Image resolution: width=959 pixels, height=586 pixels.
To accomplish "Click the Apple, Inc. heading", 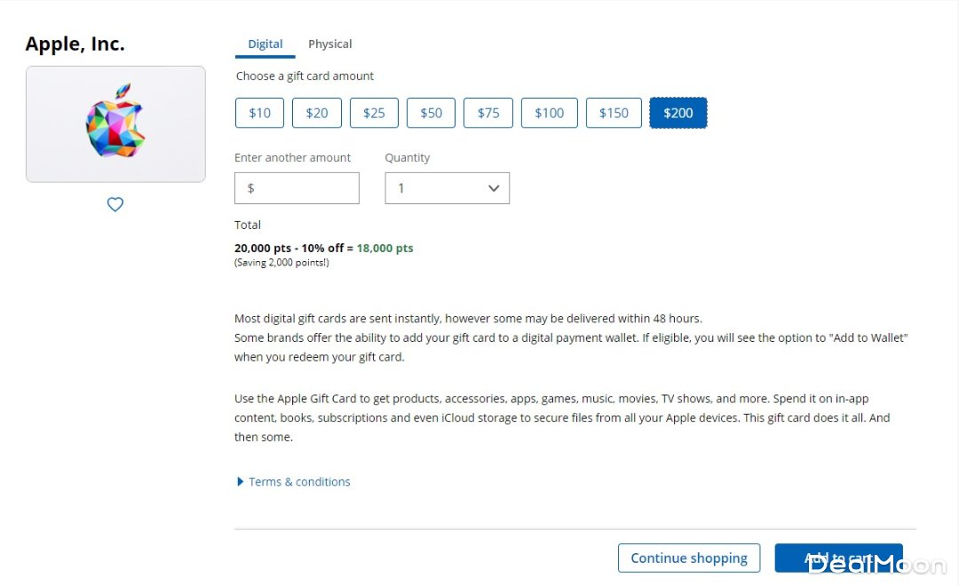I will tap(75, 44).
